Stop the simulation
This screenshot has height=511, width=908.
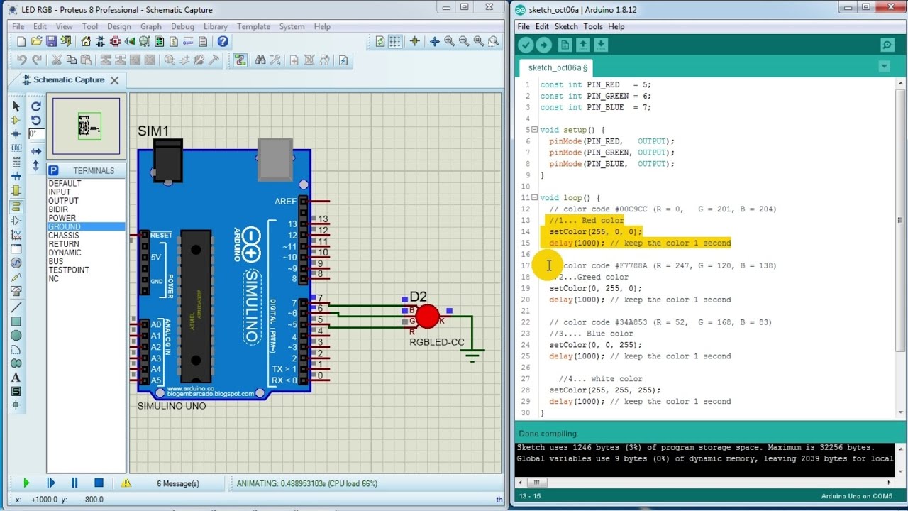tap(99, 483)
